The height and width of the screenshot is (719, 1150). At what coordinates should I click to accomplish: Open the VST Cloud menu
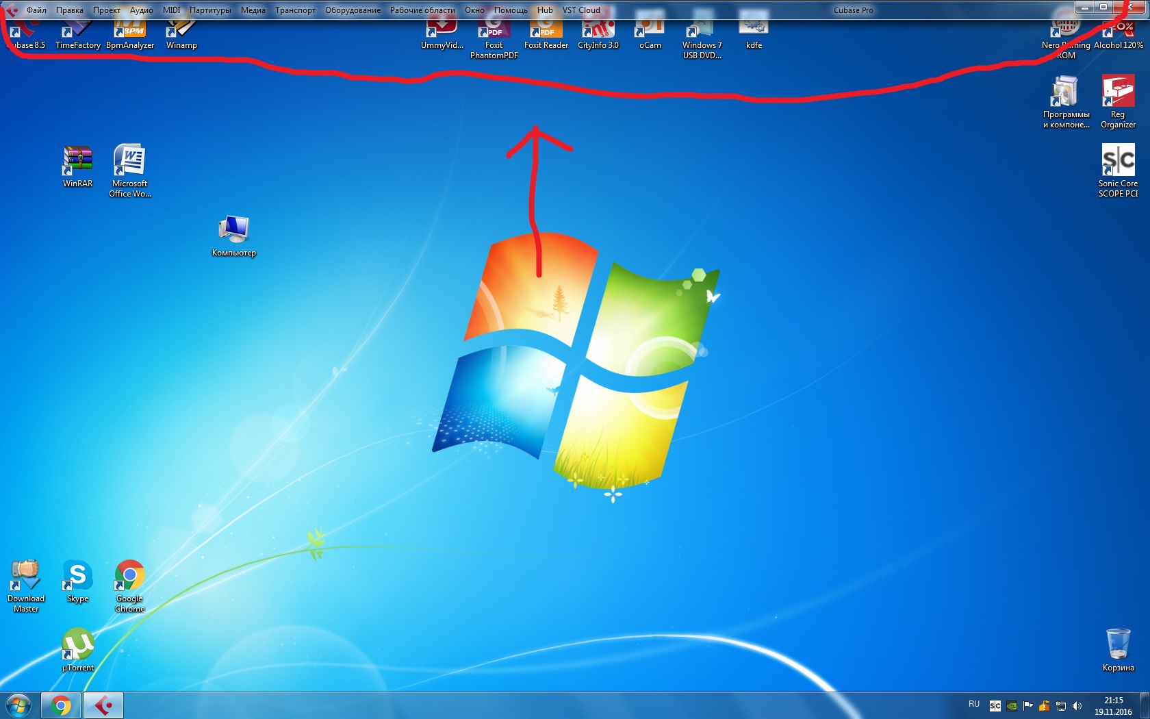pyautogui.click(x=581, y=10)
